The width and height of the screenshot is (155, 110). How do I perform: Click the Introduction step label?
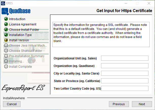pyautogui.click(x=17, y=19)
